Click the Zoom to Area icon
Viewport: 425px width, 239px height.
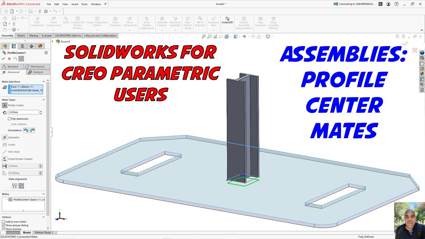(210, 37)
